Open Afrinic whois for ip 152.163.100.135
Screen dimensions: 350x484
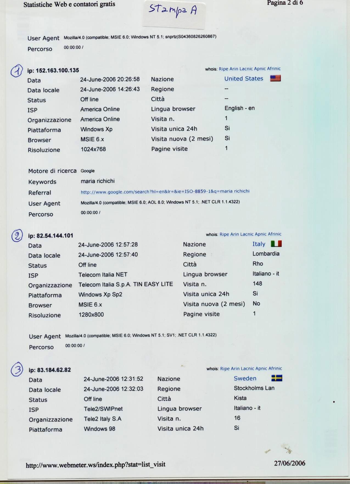274,69
